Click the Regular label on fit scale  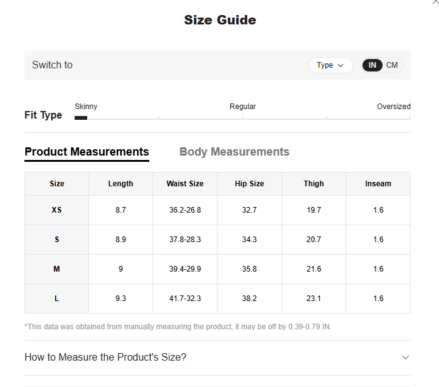(x=243, y=107)
